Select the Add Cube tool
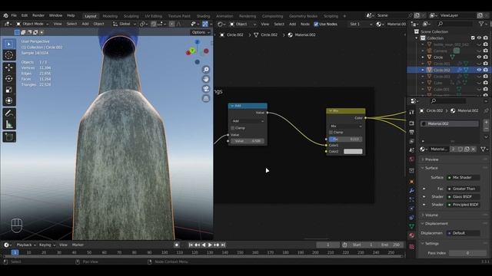Screen dimensions: 492x276 pyautogui.click(x=8, y=136)
